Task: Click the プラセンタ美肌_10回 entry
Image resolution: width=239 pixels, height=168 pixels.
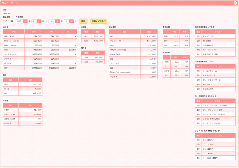Action: (x=211, y=119)
